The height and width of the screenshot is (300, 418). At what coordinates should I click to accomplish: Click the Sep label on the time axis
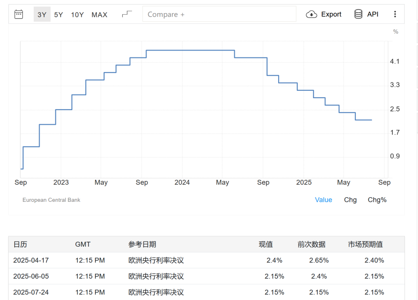pos(21,182)
